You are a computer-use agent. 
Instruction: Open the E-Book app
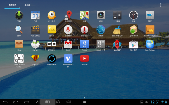pyautogui.click(x=19, y=44)
